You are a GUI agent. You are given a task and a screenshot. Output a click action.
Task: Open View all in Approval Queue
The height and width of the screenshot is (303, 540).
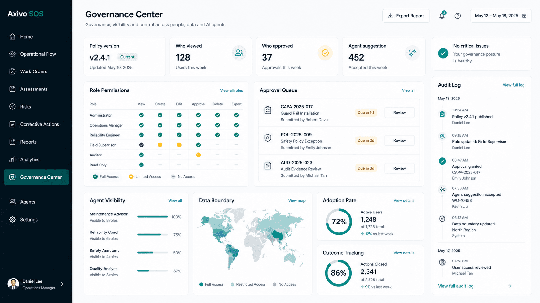coord(409,90)
